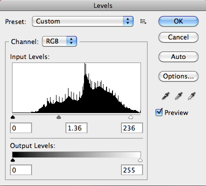
Task: Open the Channel dropdown showing RGB
Action: [x=59, y=41]
